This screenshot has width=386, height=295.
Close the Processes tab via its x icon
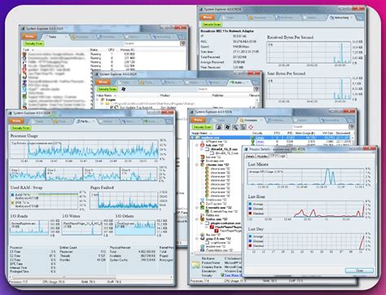tap(261, 120)
